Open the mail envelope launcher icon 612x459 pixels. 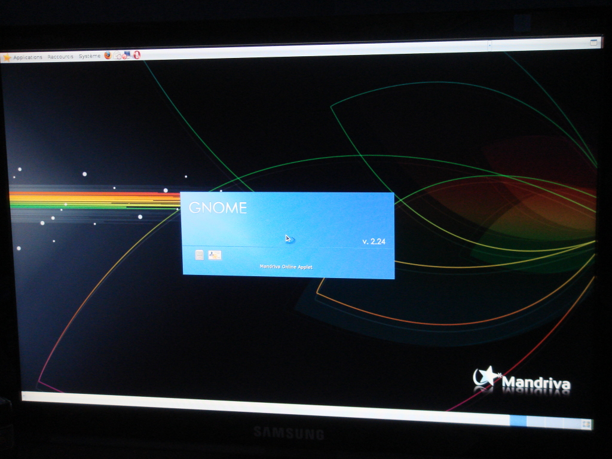point(118,56)
